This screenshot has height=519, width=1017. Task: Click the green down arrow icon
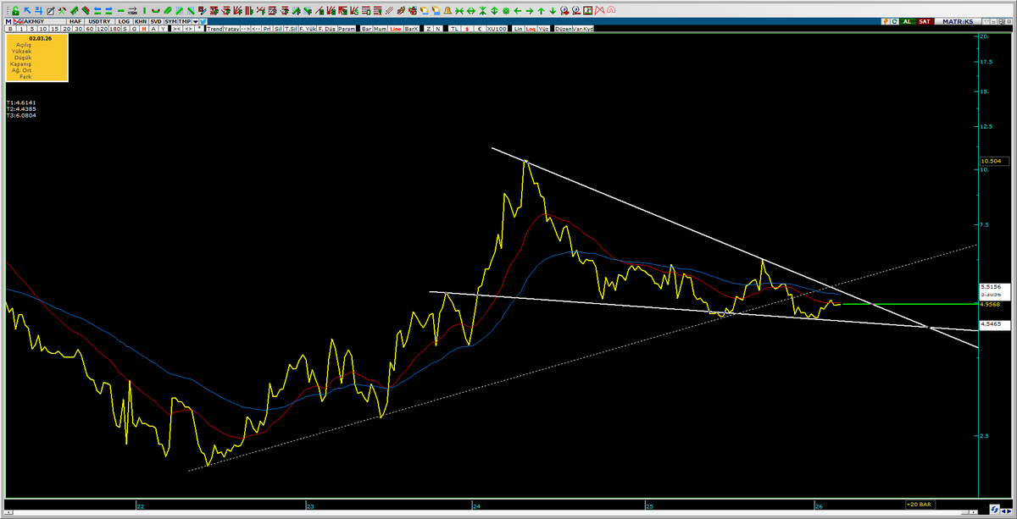point(553,10)
